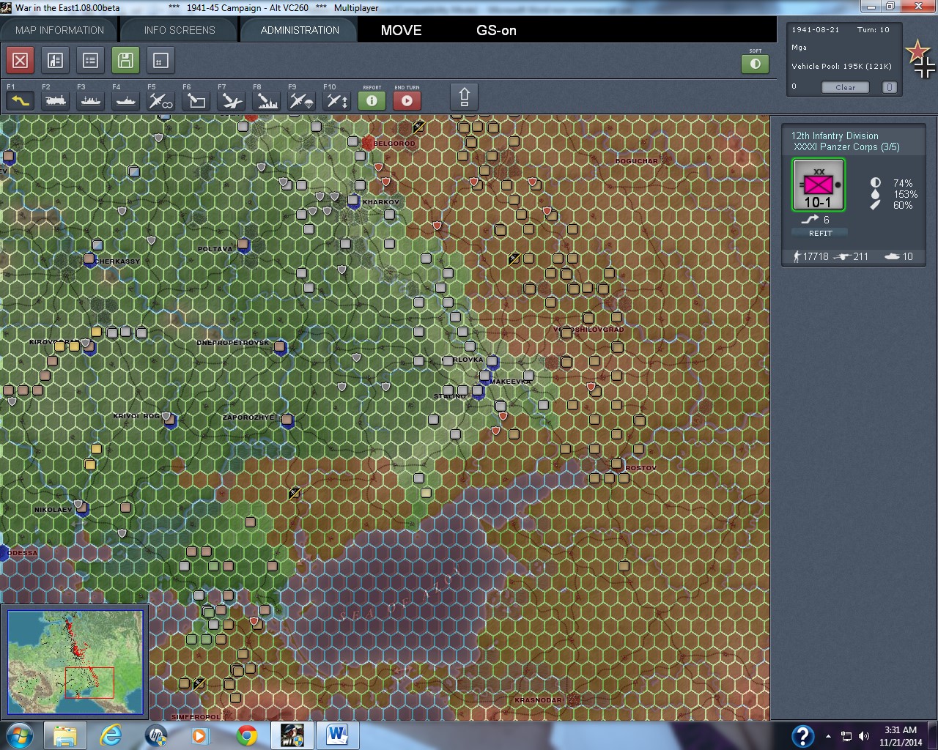Image resolution: width=938 pixels, height=750 pixels.
Task: Open Google Chrome from the taskbar
Action: [x=247, y=735]
